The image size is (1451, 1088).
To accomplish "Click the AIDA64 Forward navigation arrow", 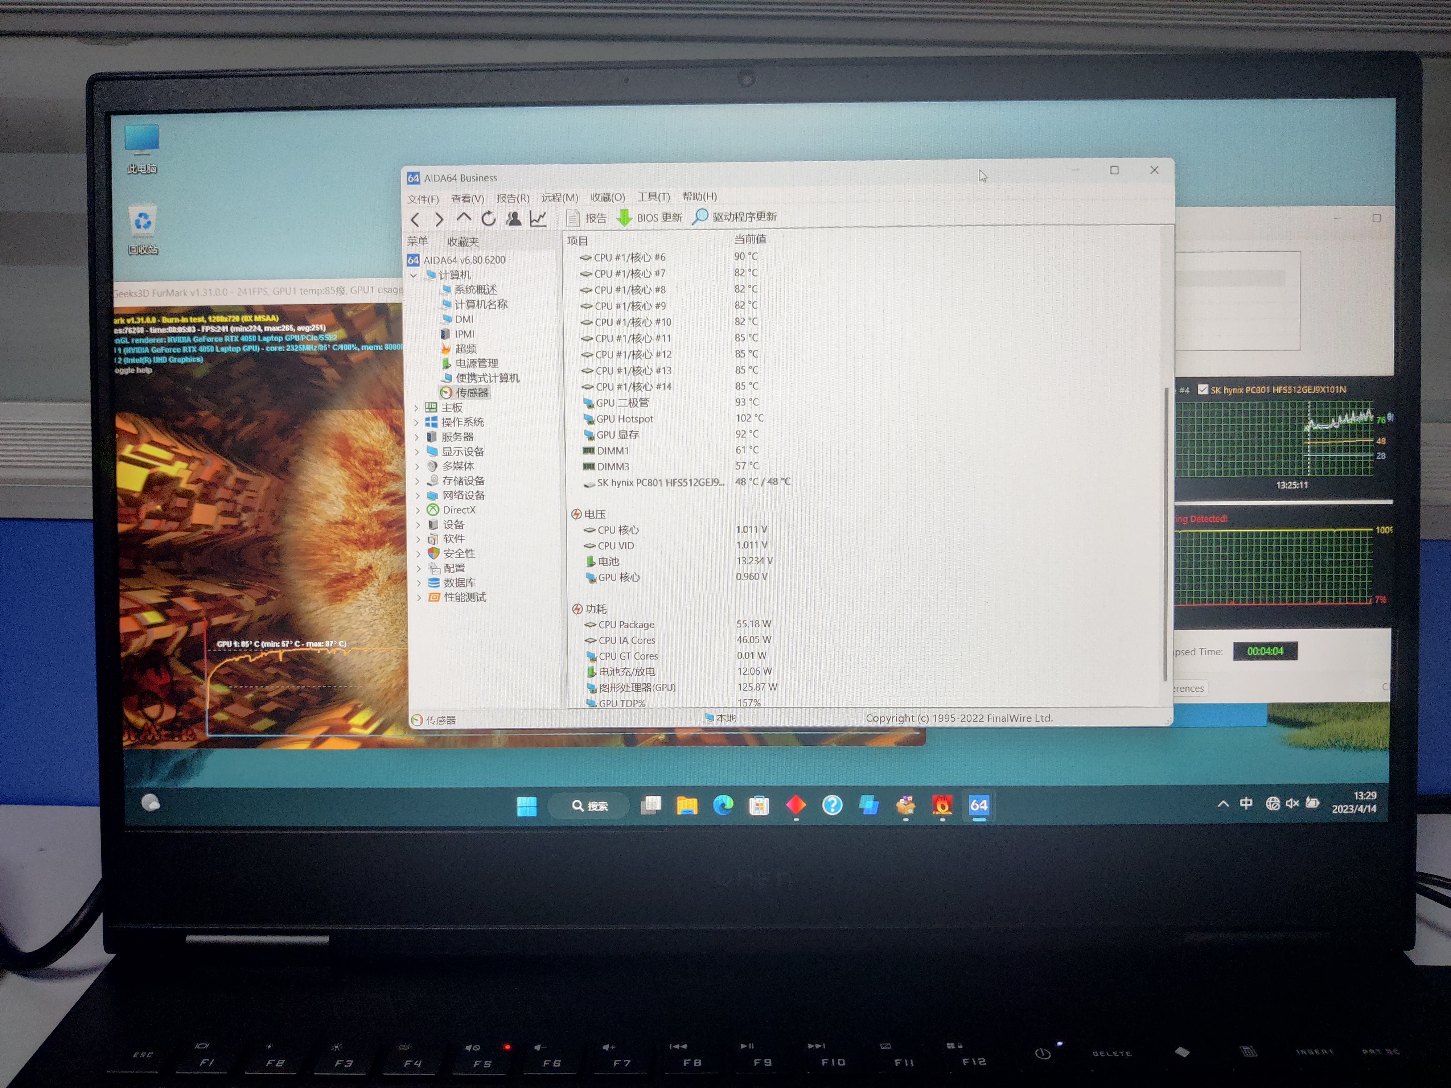I will tap(439, 220).
